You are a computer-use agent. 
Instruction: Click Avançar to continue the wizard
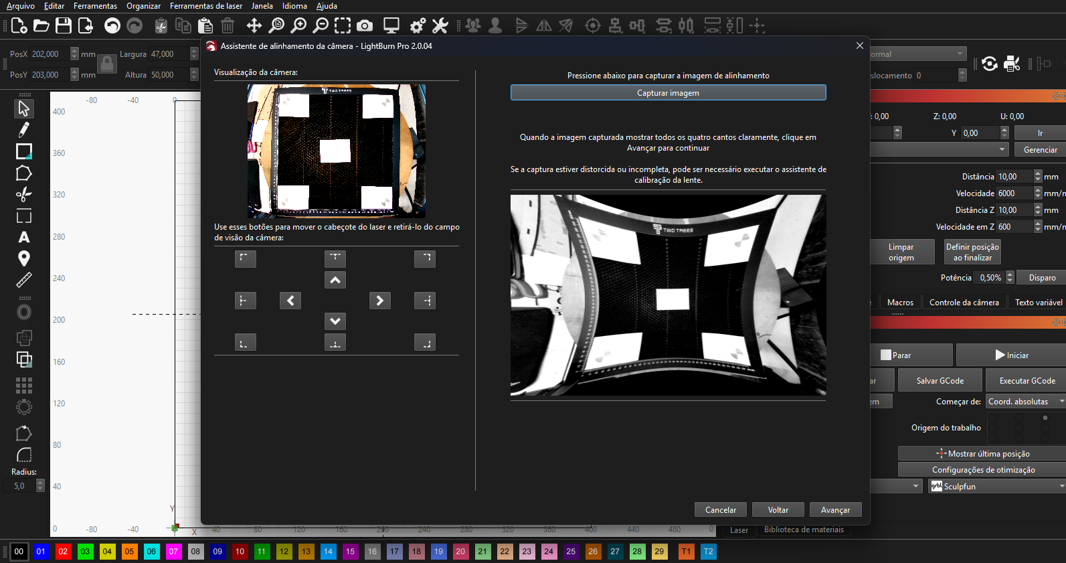835,510
